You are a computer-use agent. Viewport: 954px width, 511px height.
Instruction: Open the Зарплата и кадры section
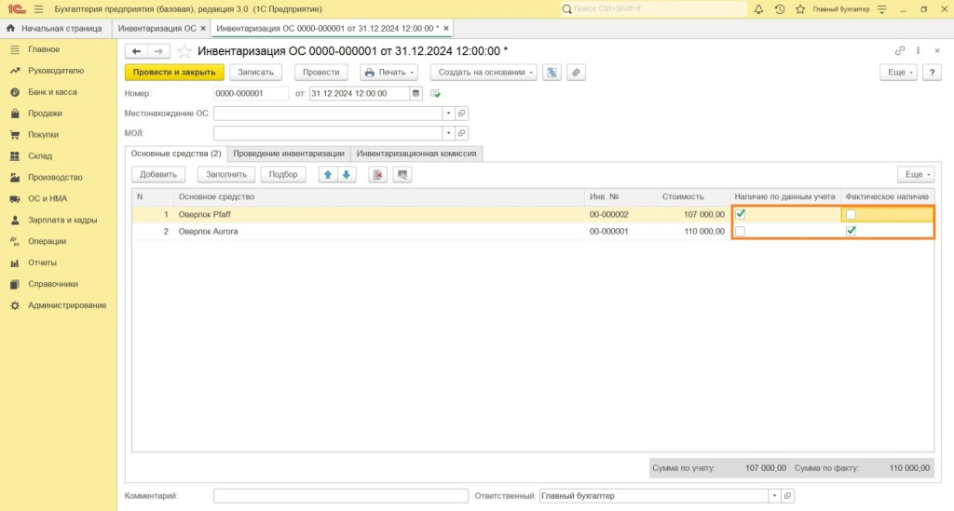[x=62, y=220]
